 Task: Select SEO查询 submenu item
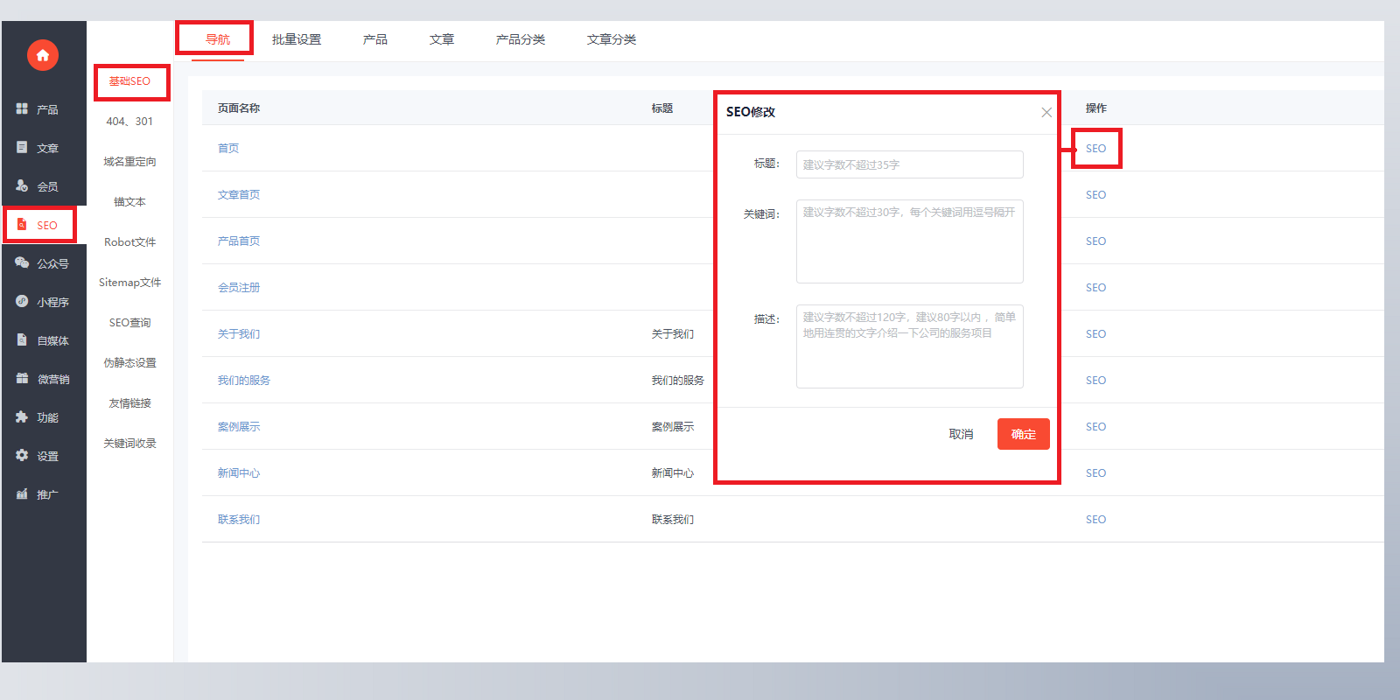129,323
